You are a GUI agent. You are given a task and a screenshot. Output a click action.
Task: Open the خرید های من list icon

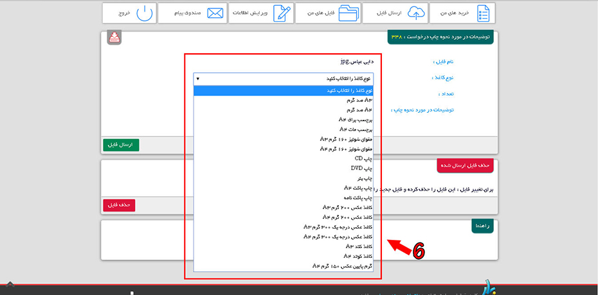(x=484, y=13)
